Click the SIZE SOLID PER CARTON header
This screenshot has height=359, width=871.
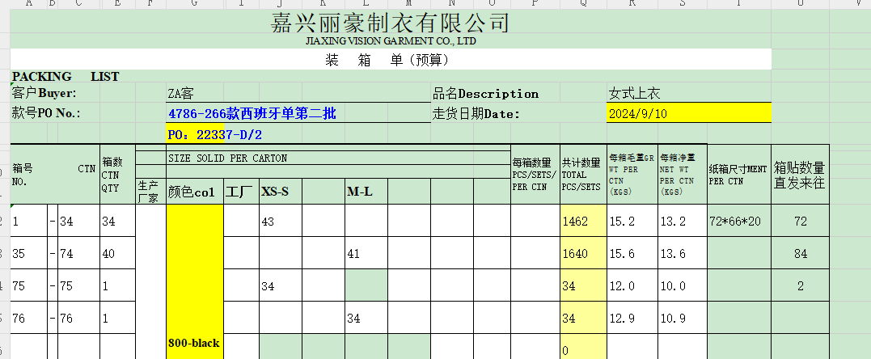[x=227, y=158]
